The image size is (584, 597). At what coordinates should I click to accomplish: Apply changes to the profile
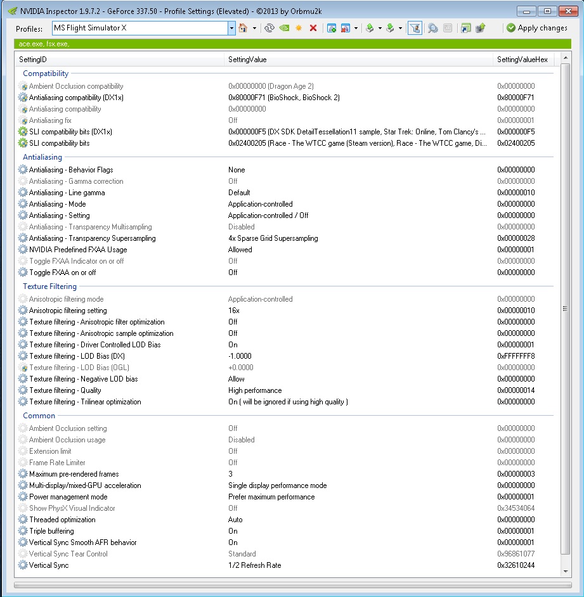click(537, 28)
